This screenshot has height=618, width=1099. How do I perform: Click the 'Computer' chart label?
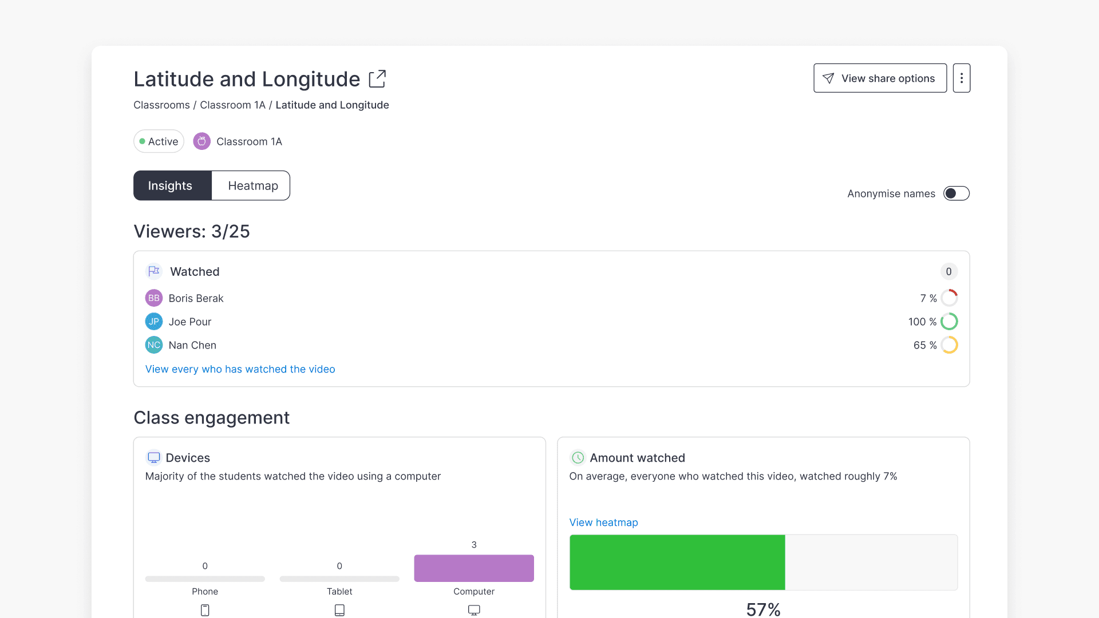[474, 591]
